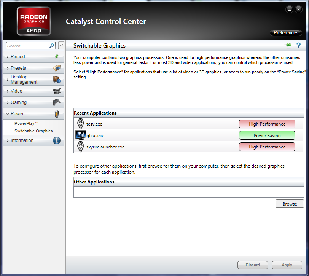
Task: Expand the Video section chevron
Action: click(x=8, y=91)
